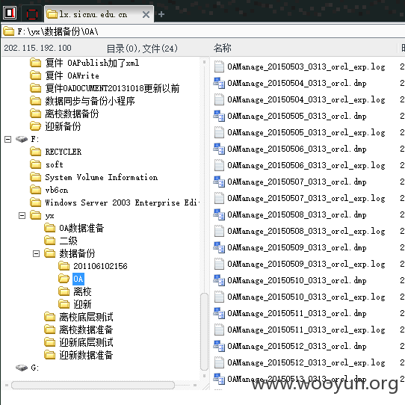Image resolution: width=405 pixels, height=405 pixels.
Task: Select log file icon OAManage_20150510_0313_orcl_exp.log
Action: pos(219,297)
